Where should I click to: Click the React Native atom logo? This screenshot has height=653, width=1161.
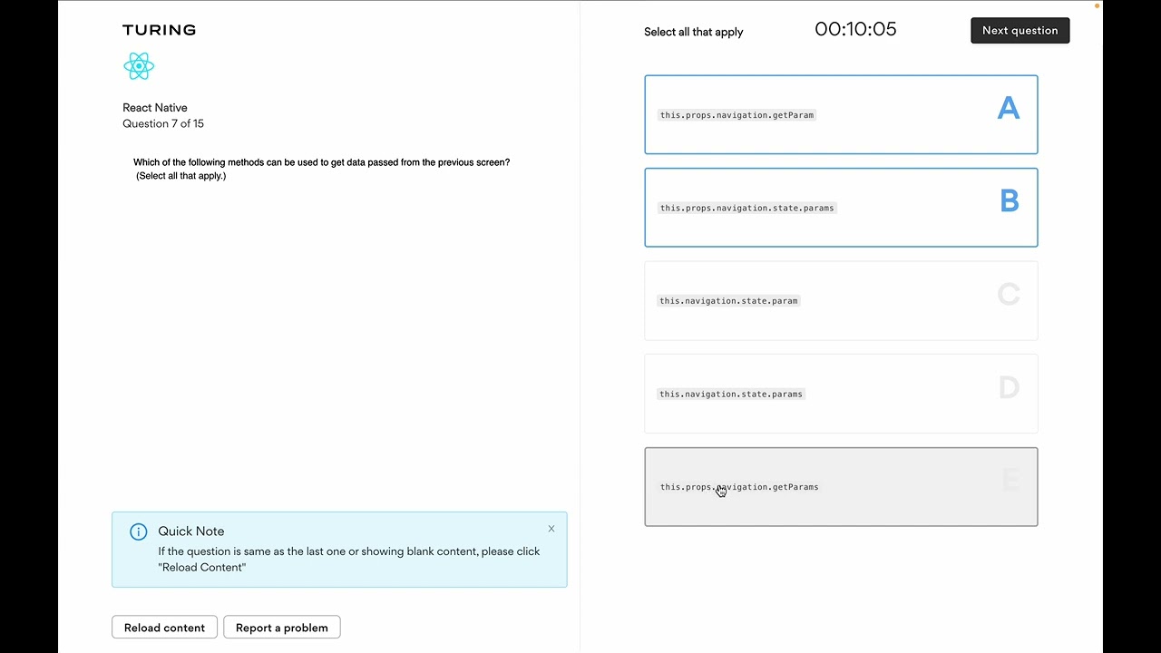[x=139, y=66]
